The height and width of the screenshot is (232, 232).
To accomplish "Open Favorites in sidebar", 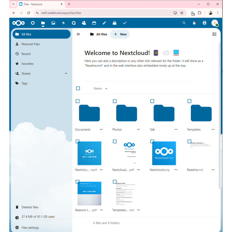I will tap(41, 64).
